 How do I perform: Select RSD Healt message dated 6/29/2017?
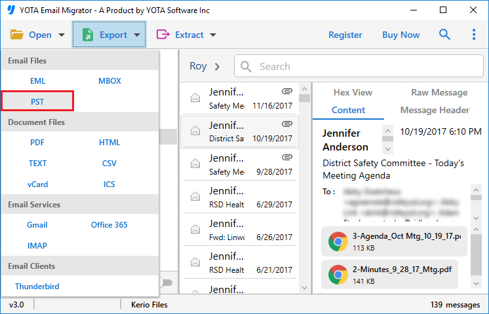(239, 197)
